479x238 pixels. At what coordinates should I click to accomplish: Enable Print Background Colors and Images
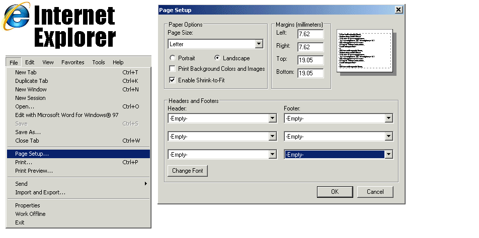point(173,69)
